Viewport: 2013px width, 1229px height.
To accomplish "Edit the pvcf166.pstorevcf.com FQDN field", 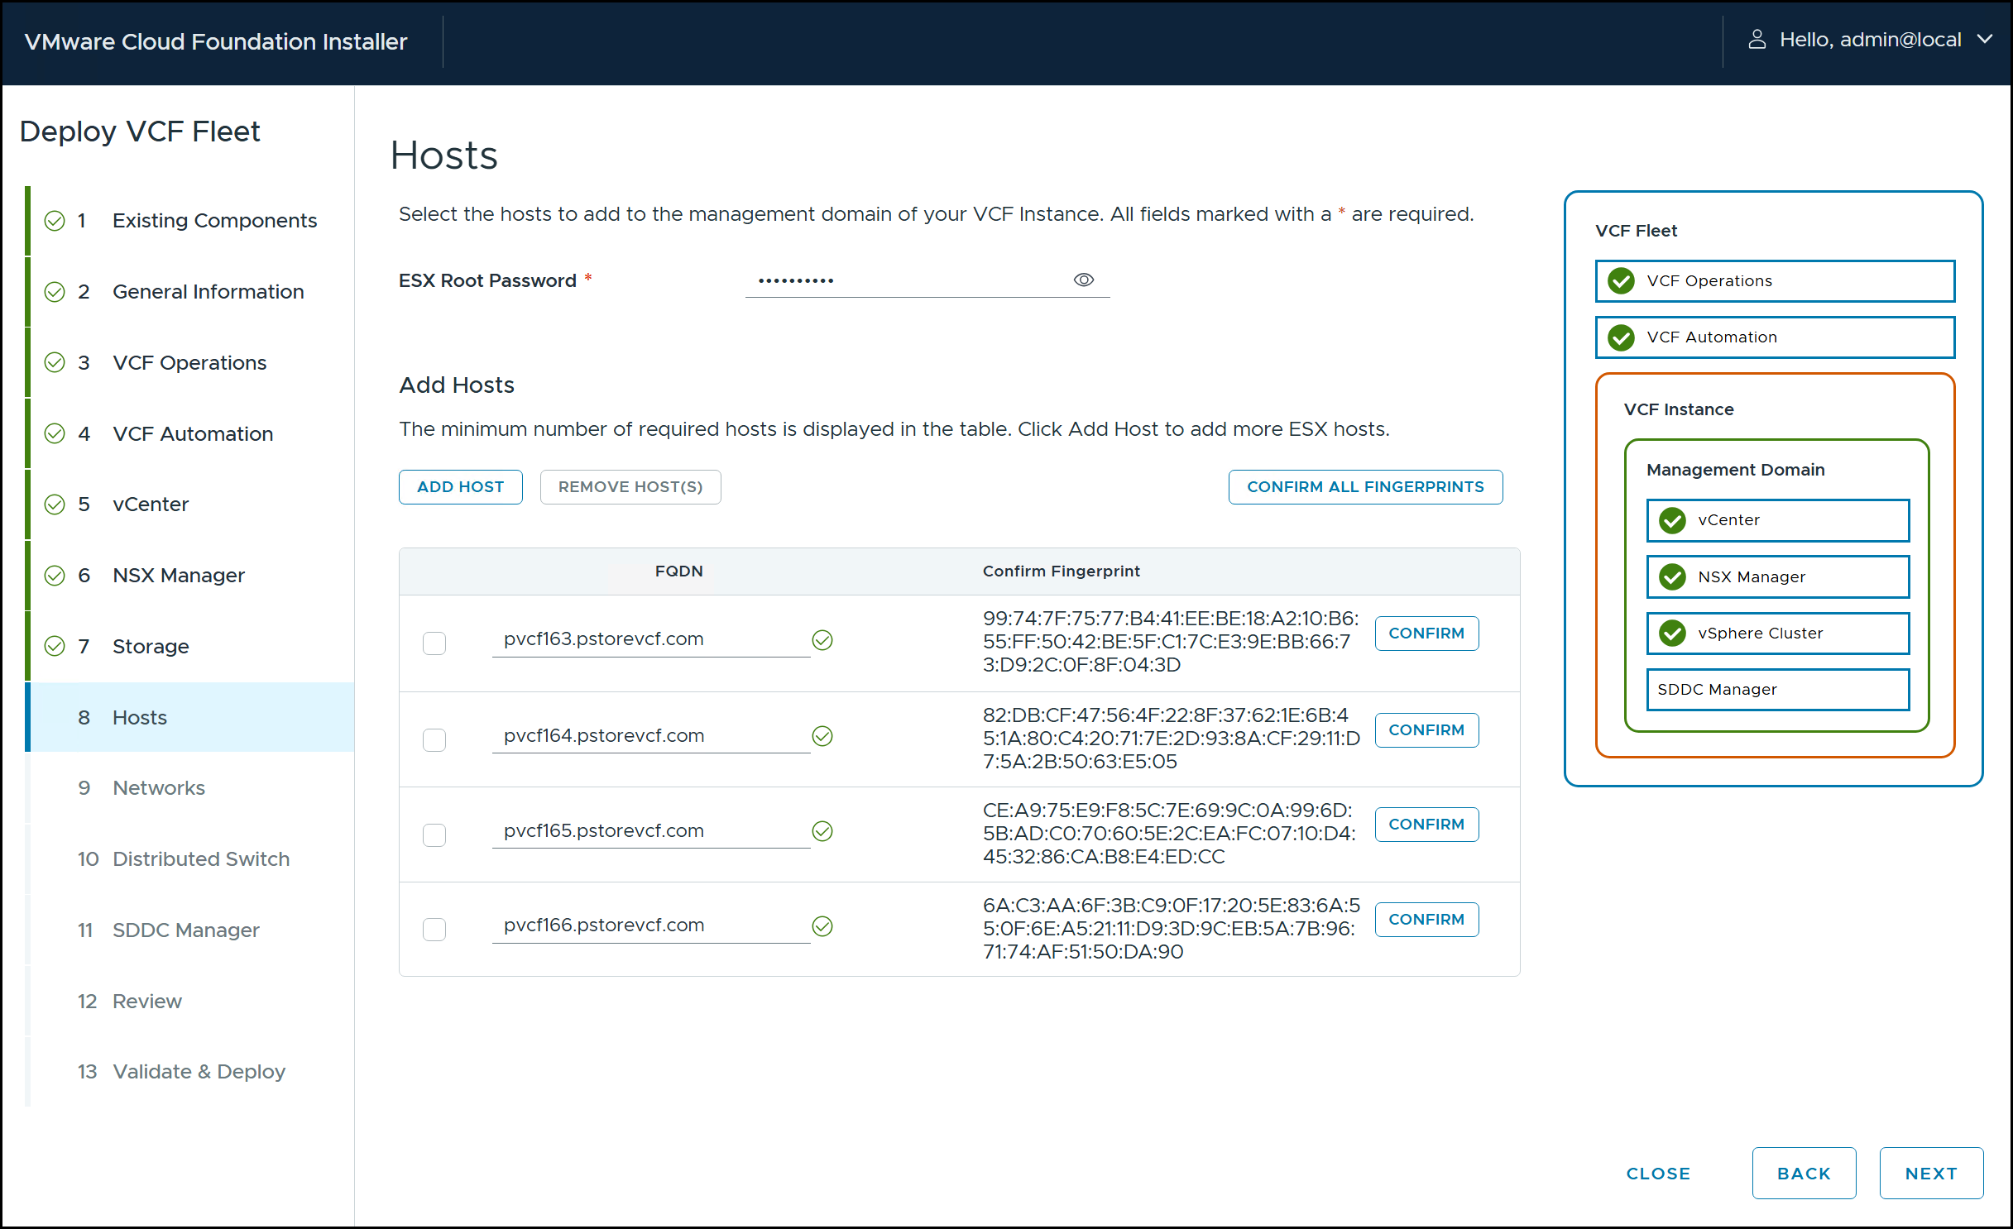I will (651, 925).
